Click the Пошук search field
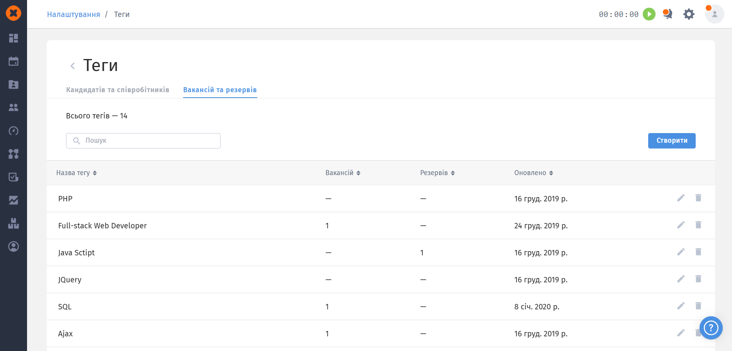This screenshot has width=732, height=351. click(143, 141)
